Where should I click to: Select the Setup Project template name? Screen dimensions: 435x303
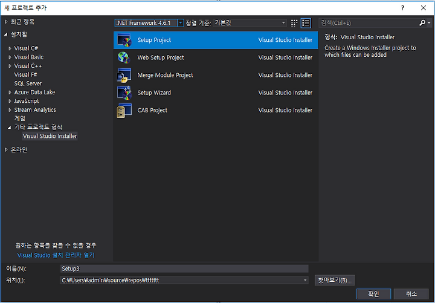[154, 40]
